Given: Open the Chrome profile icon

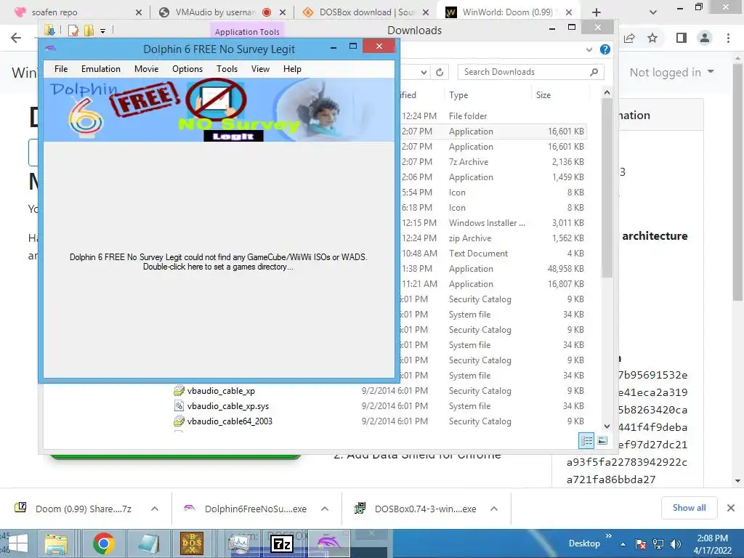Looking at the screenshot, I should pos(705,38).
